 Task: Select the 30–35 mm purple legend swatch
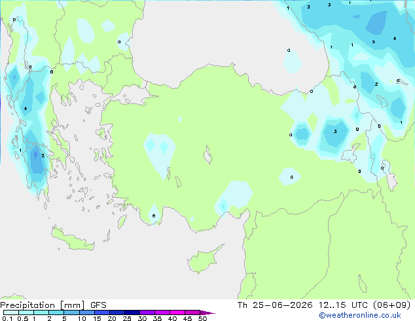coord(147,312)
